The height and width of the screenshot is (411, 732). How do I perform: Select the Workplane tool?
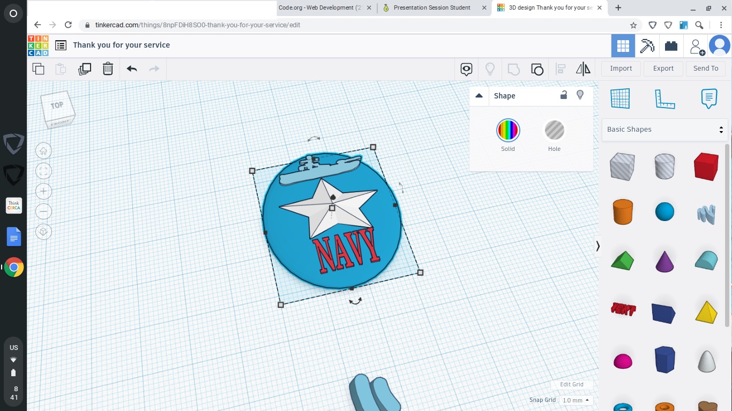[x=620, y=98]
